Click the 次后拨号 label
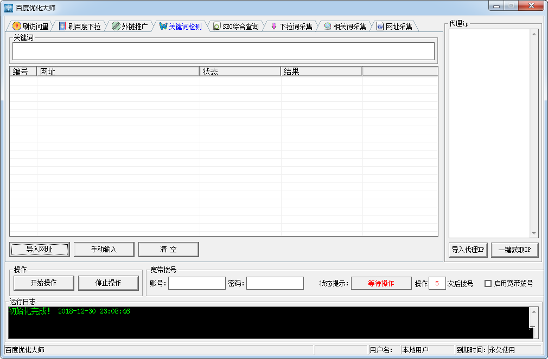The height and width of the screenshot is (359, 548). (x=460, y=284)
